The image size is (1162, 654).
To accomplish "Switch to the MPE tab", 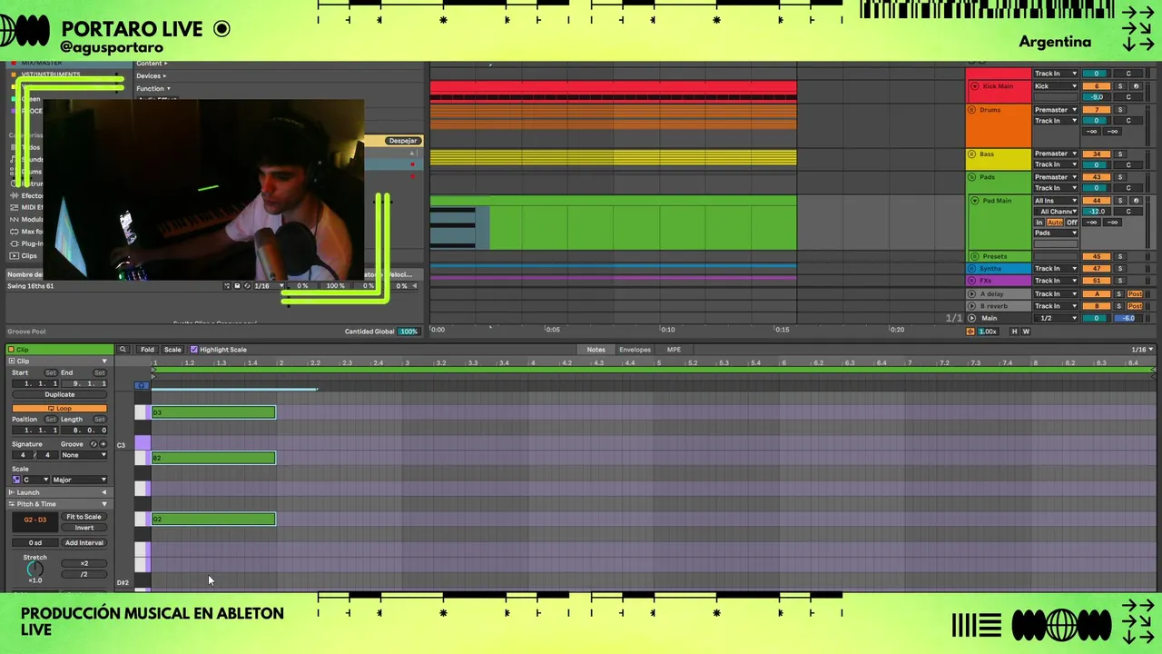I will pyautogui.click(x=674, y=350).
